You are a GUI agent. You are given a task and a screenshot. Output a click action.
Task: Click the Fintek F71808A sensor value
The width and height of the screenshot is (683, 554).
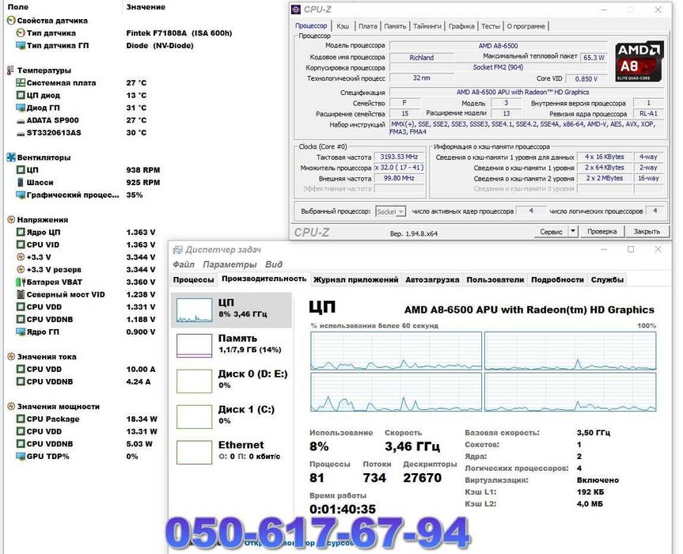coord(179,33)
